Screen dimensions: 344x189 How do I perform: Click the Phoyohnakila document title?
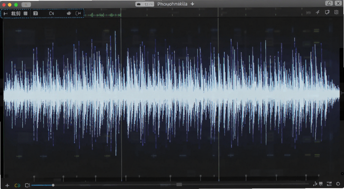(172, 4)
